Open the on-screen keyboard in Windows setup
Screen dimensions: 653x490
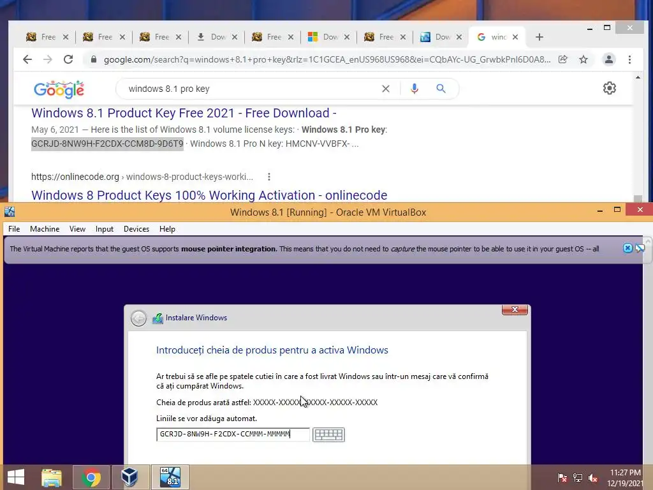click(328, 434)
